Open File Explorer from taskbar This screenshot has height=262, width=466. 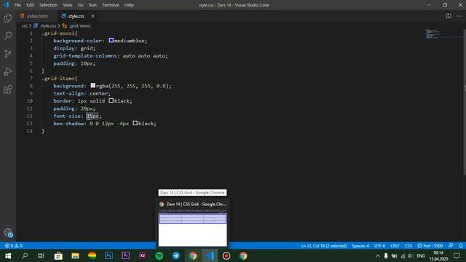tap(75, 255)
